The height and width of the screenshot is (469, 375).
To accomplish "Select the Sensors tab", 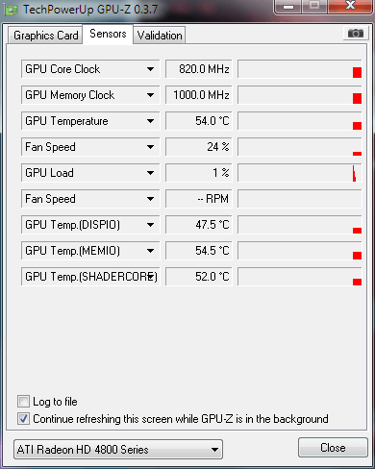I will [x=108, y=34].
